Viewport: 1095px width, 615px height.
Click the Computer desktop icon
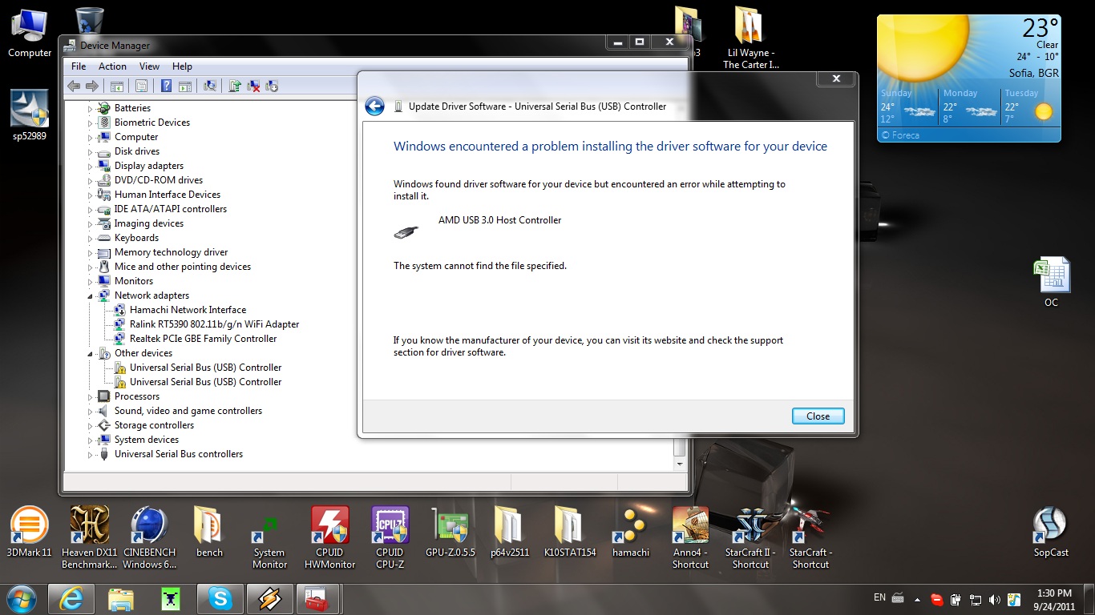[30, 34]
